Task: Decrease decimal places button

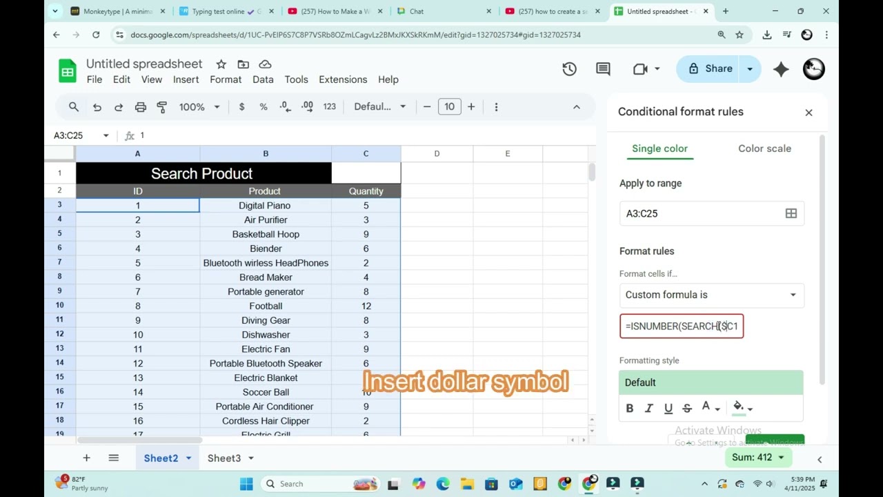Action: tap(285, 107)
